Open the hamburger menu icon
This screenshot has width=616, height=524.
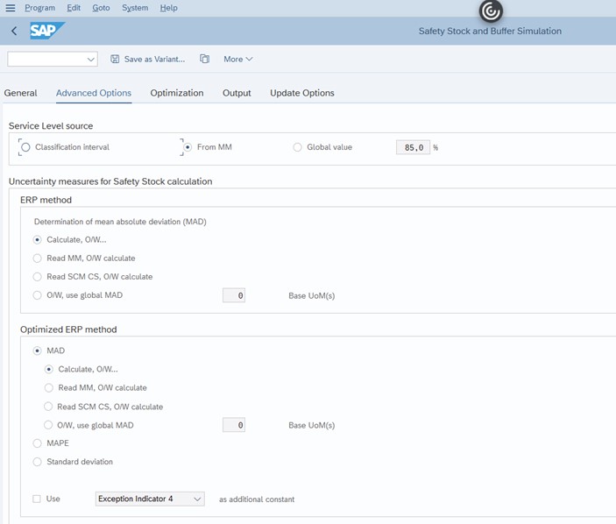(x=11, y=8)
